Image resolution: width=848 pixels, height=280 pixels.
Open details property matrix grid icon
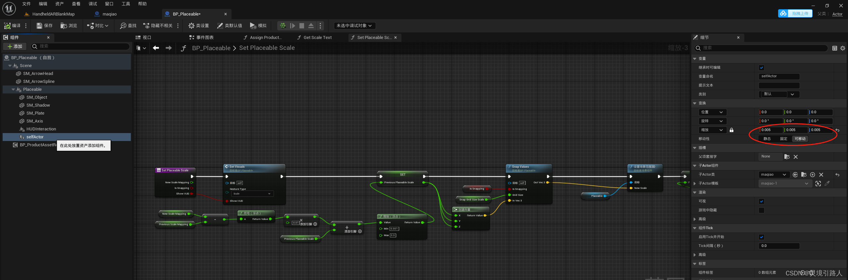[x=835, y=48]
